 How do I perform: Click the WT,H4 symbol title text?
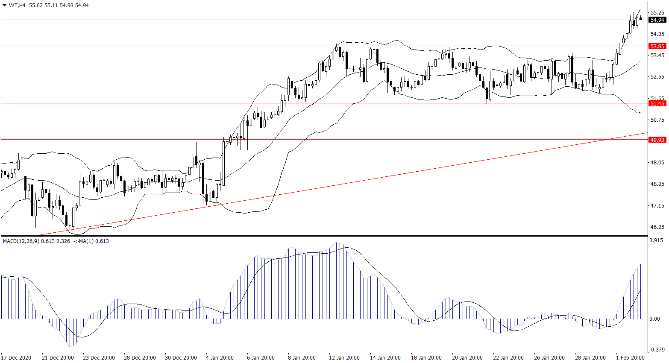click(x=18, y=6)
